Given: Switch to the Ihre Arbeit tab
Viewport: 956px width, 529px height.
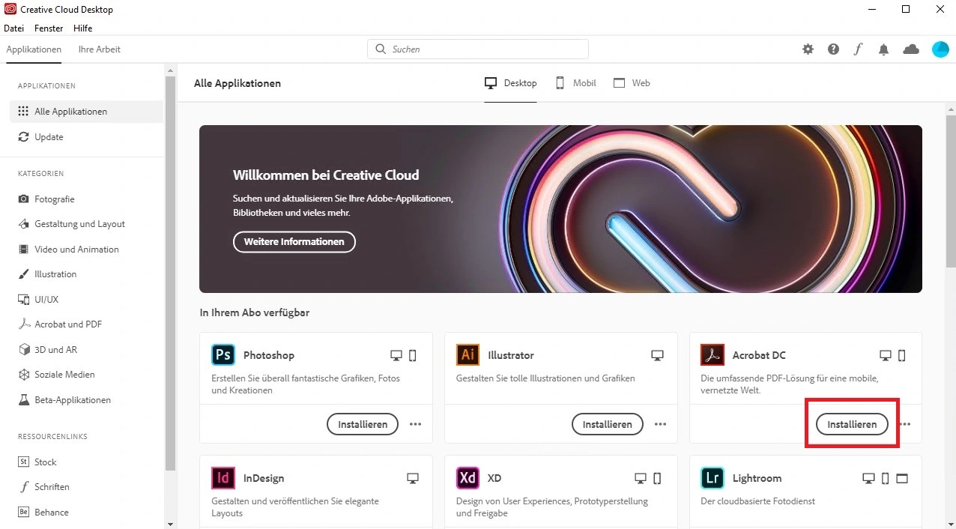Looking at the screenshot, I should 99,49.
